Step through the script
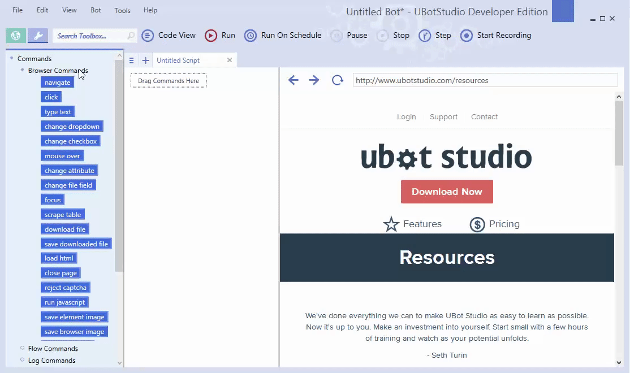The image size is (630, 373). coord(435,36)
